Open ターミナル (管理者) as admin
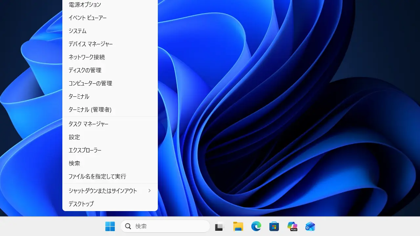Image resolution: width=420 pixels, height=236 pixels. 90,109
